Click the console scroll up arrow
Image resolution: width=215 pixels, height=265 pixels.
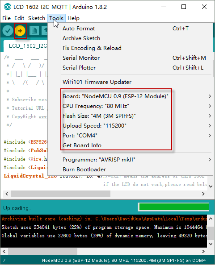(211, 219)
